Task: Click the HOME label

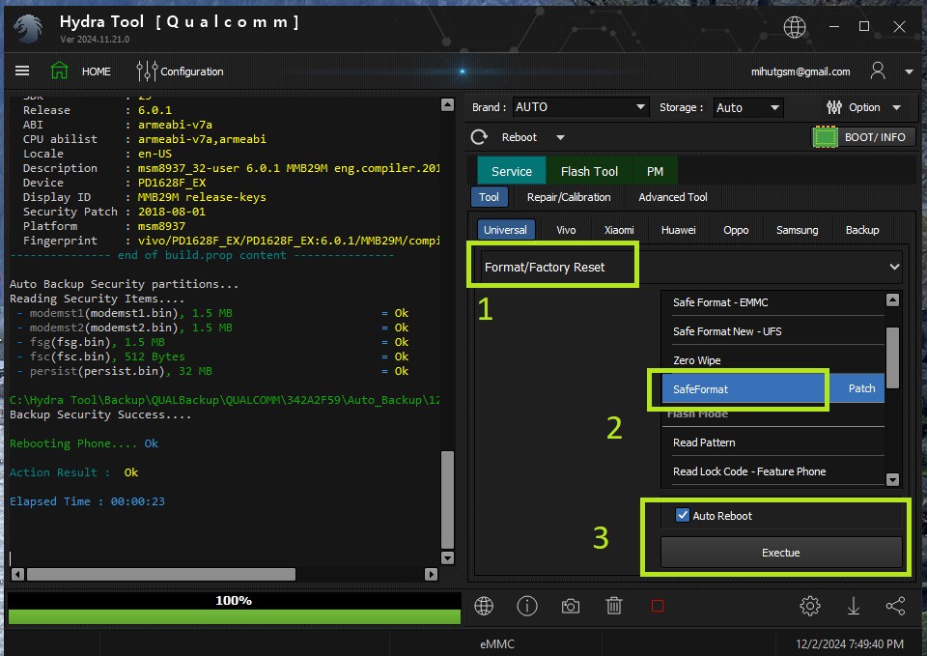Action: 97,71
